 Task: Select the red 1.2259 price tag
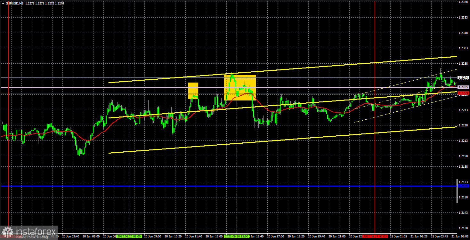tap(463, 93)
